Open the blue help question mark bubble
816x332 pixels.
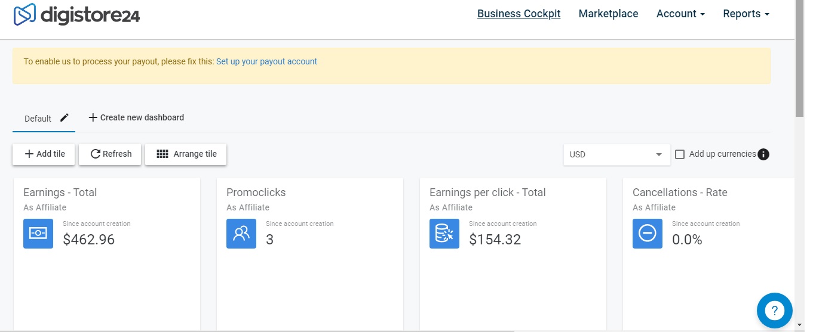(774, 310)
